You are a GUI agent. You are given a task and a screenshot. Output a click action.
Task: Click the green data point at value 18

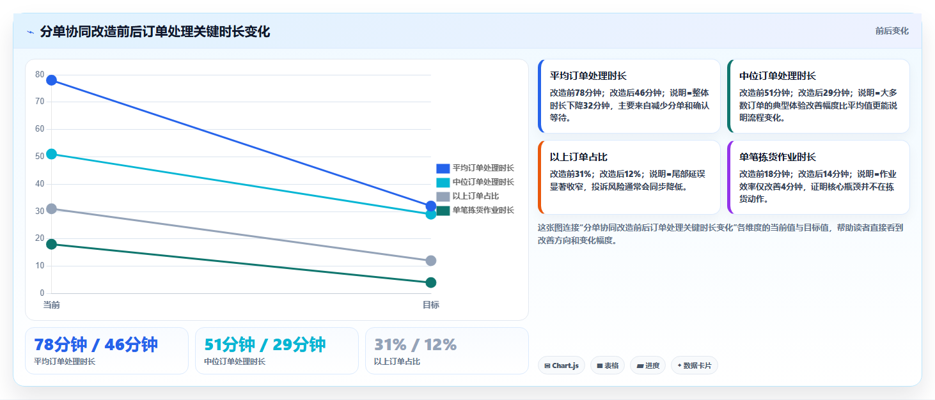[x=52, y=244]
